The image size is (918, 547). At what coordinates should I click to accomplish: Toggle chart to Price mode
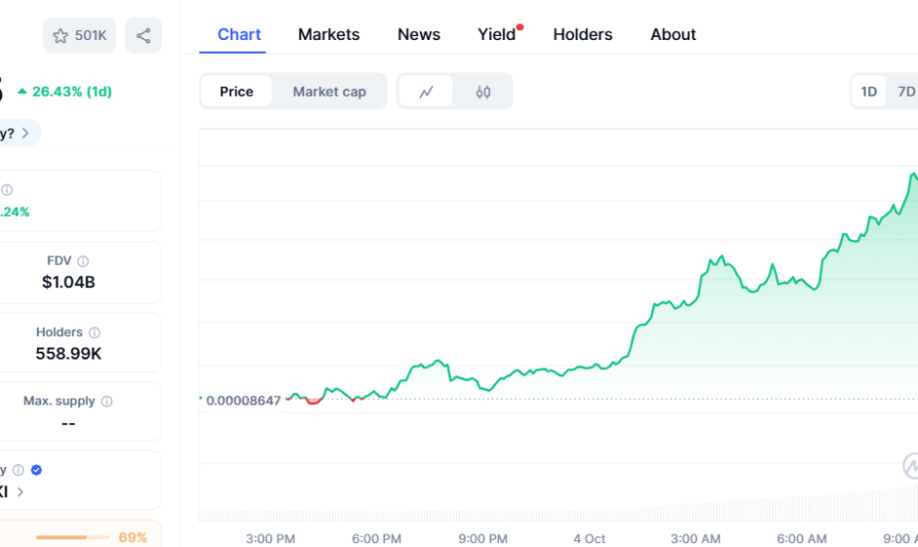[236, 92]
